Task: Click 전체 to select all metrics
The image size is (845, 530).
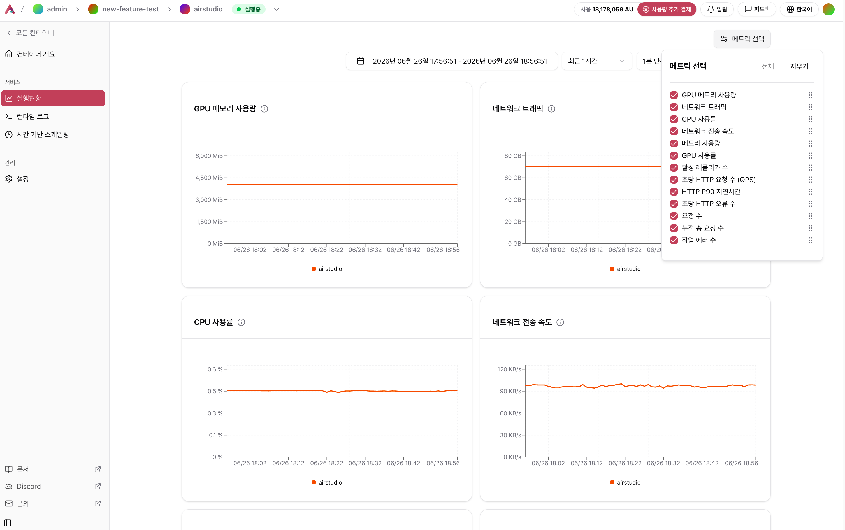Action: 768,66
